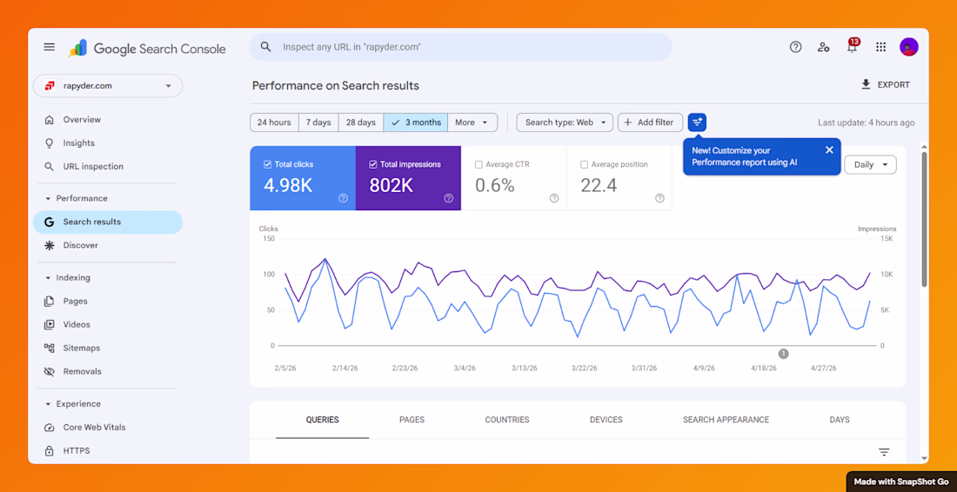Viewport: 957px width, 492px height.
Task: Click the AI customize report filter icon
Action: [x=697, y=123]
